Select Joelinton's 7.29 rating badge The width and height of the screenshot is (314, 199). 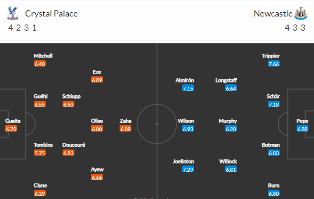(x=188, y=169)
